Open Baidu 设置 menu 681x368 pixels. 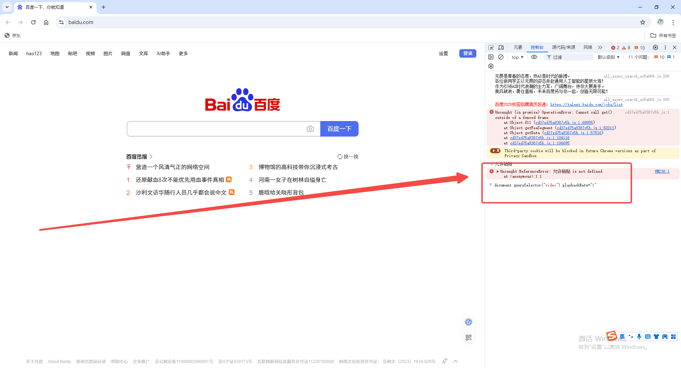(443, 53)
